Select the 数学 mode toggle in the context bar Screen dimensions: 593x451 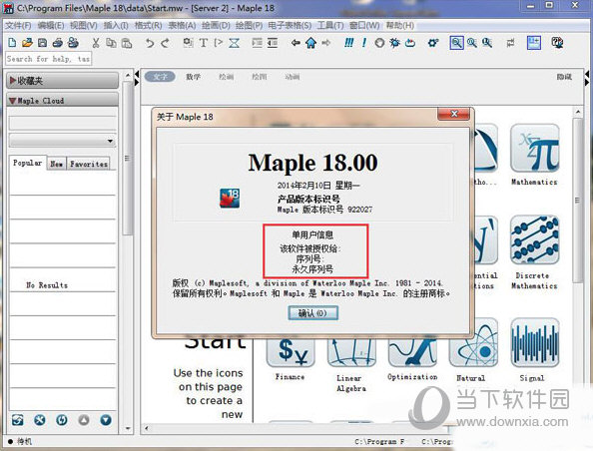(x=194, y=77)
